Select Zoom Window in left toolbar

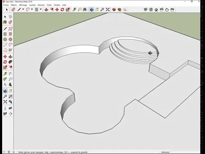tap(10, 96)
